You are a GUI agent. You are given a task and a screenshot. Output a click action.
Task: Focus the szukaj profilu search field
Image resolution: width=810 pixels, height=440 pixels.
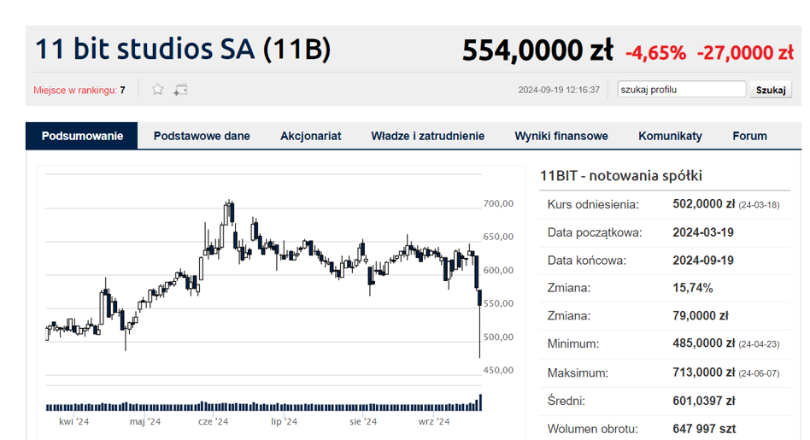coord(681,90)
